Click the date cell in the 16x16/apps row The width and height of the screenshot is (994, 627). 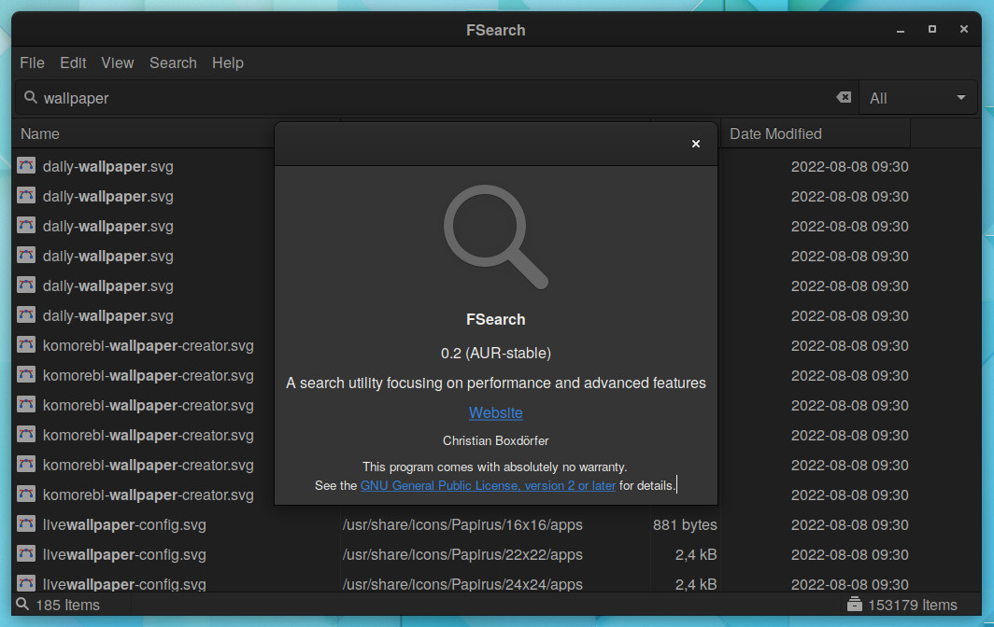(x=849, y=525)
